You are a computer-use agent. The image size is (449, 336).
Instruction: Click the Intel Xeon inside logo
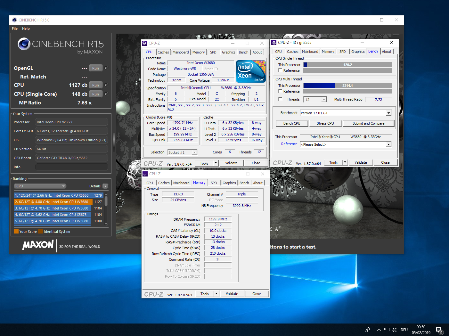[x=251, y=71]
